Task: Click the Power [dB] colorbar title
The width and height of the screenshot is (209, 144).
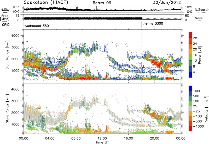Action: point(199,55)
